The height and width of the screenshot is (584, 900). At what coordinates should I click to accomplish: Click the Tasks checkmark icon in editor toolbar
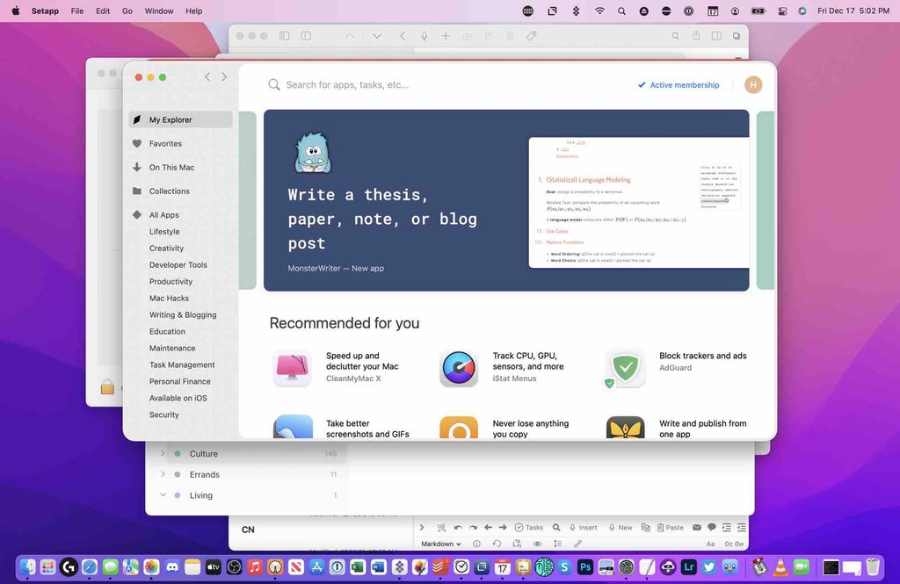point(519,528)
